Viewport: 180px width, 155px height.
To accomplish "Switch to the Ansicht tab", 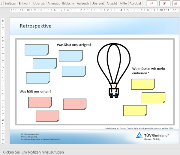I will 112,3.
